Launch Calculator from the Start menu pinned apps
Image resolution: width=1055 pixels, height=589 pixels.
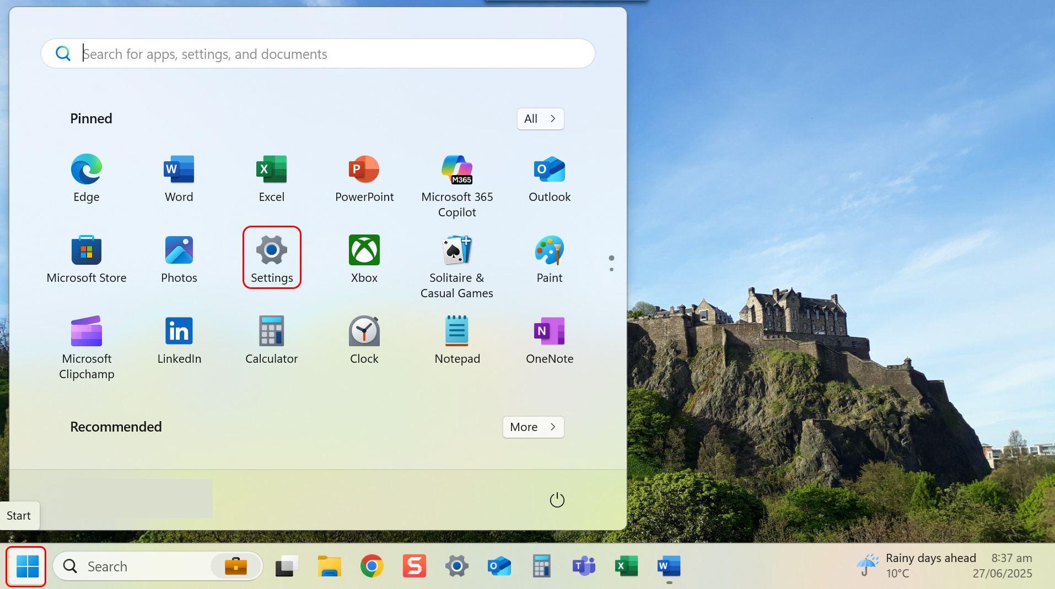click(272, 341)
